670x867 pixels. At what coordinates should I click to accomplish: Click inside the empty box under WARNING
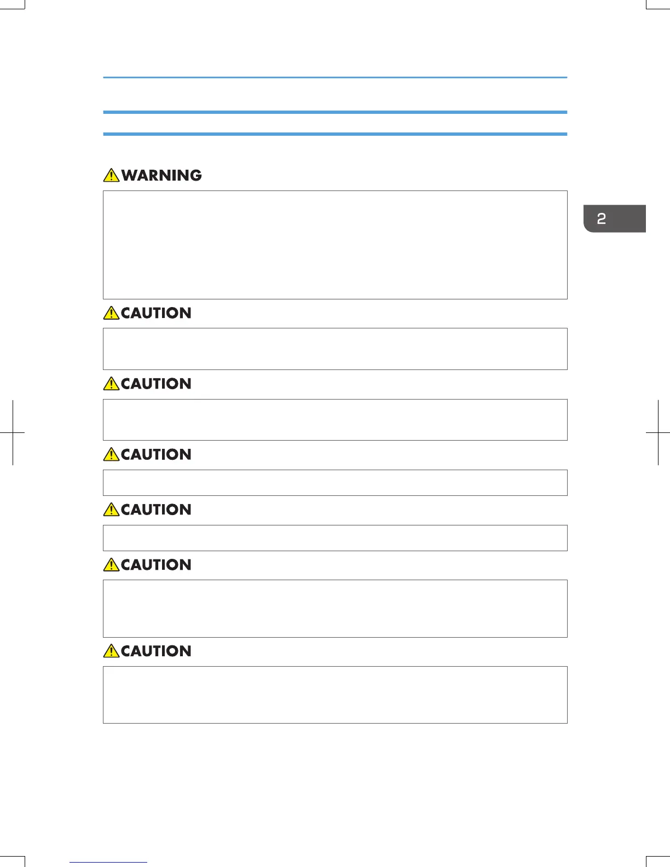point(335,245)
